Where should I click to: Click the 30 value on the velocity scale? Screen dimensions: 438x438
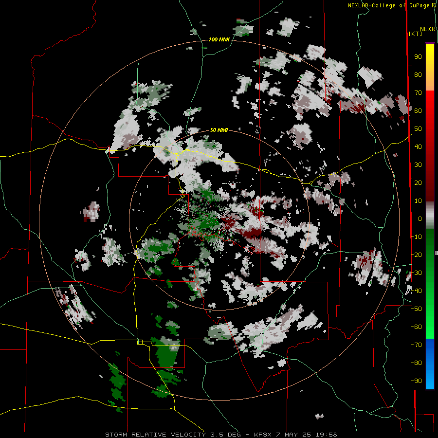click(418, 165)
